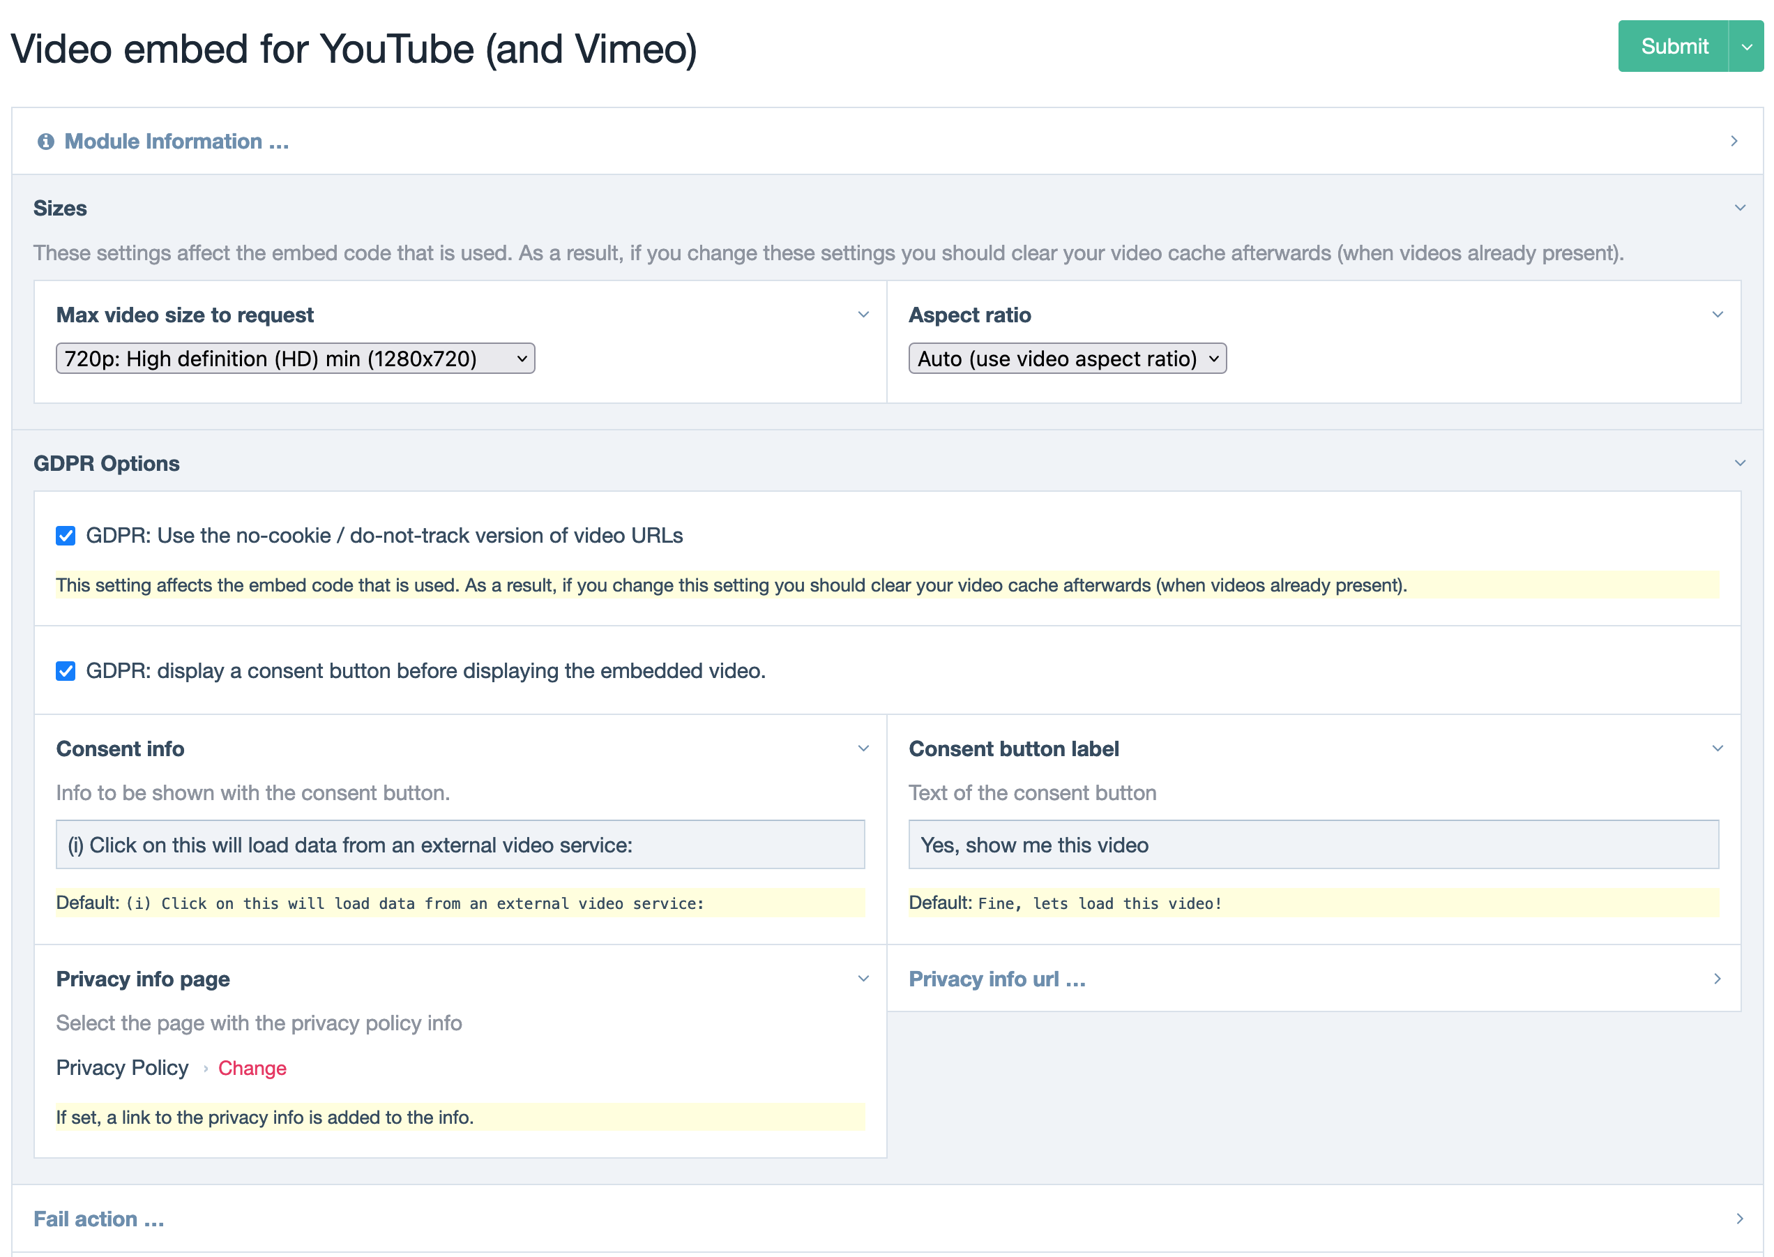This screenshot has height=1257, width=1774.
Task: Uncheck the no-cookie video URLs checkbox
Action: tap(66, 536)
